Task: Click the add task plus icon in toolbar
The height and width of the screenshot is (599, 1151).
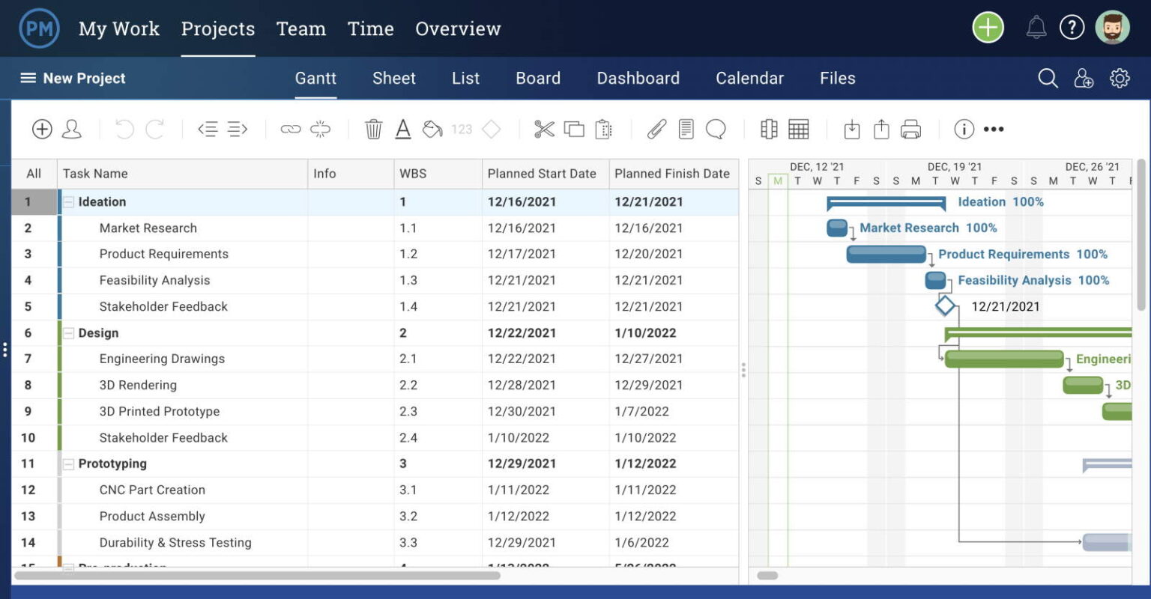Action: [x=42, y=129]
